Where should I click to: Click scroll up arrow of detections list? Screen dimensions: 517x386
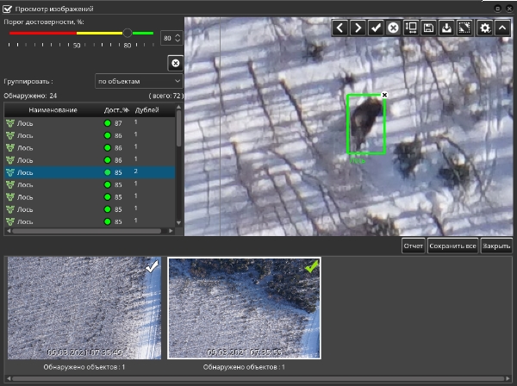tap(178, 107)
